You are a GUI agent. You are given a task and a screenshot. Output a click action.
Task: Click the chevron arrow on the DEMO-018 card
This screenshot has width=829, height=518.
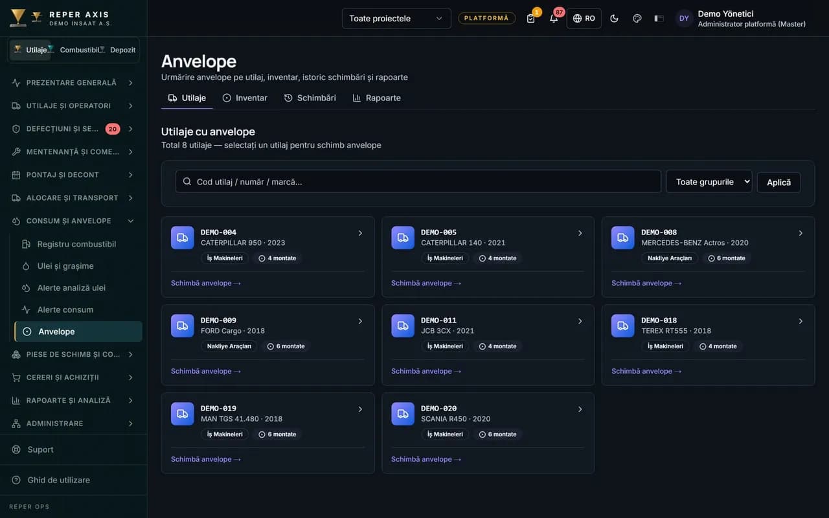tap(801, 321)
